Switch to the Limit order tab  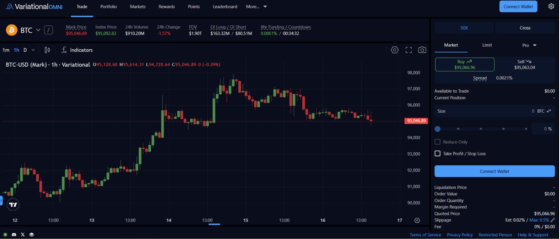click(487, 45)
